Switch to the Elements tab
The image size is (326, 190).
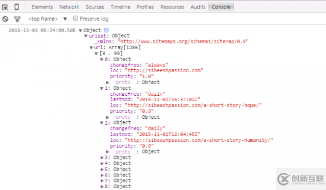tap(42, 7)
